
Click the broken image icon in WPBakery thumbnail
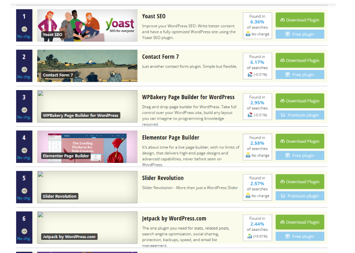40,94
